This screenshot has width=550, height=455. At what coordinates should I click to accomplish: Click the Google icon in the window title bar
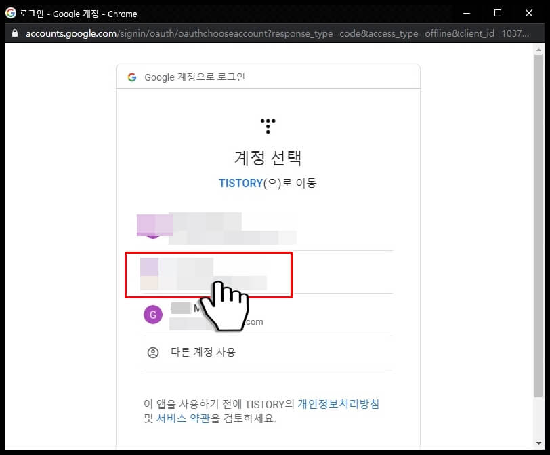tap(11, 13)
